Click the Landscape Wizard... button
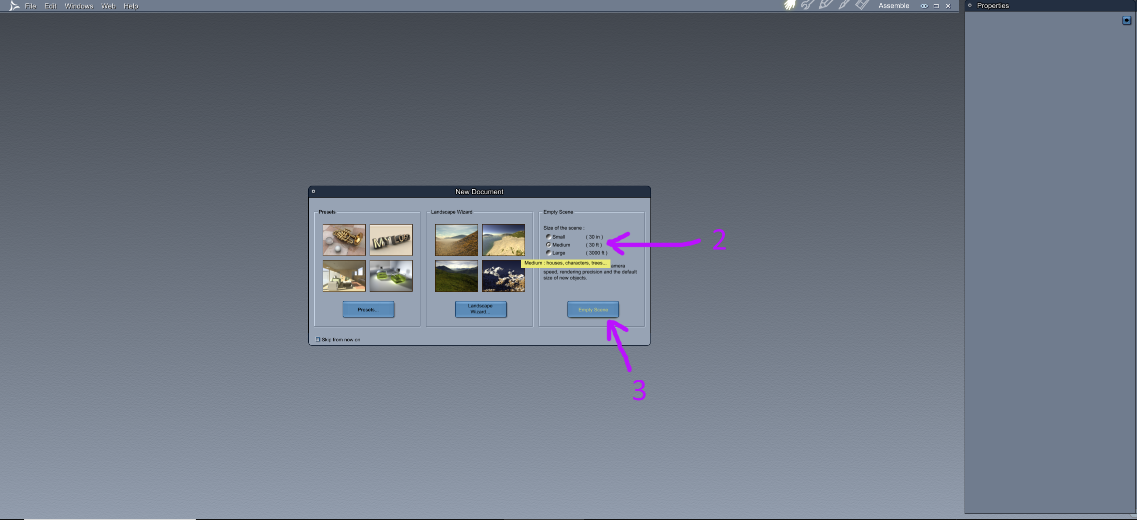 point(481,309)
